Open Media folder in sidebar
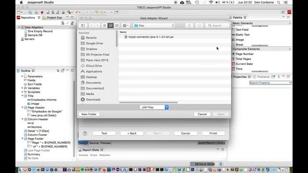308x173 pixels. [x=90, y=94]
